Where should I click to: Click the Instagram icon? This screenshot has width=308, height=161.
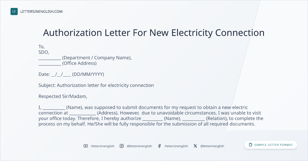(122, 146)
